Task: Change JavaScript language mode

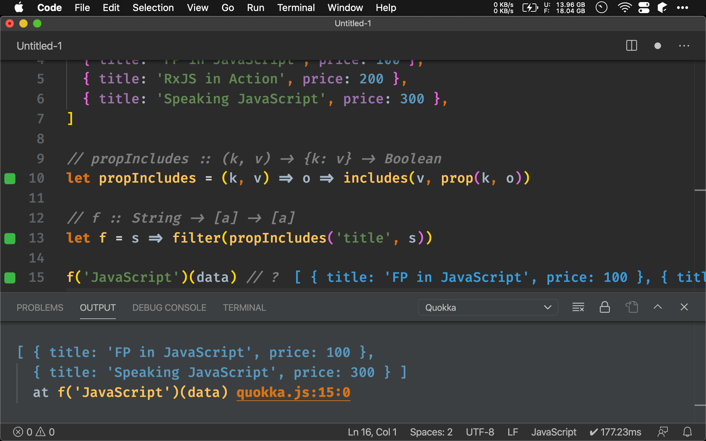Action: 554,432
